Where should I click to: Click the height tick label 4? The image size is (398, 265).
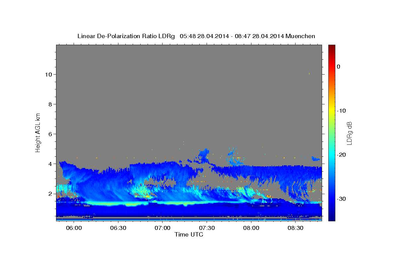50,164
